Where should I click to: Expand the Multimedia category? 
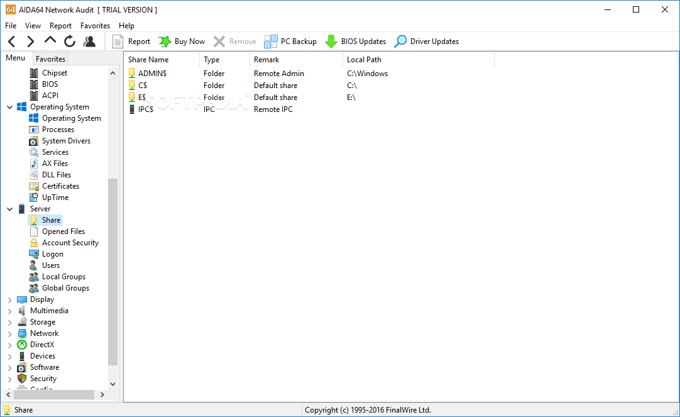click(x=9, y=311)
